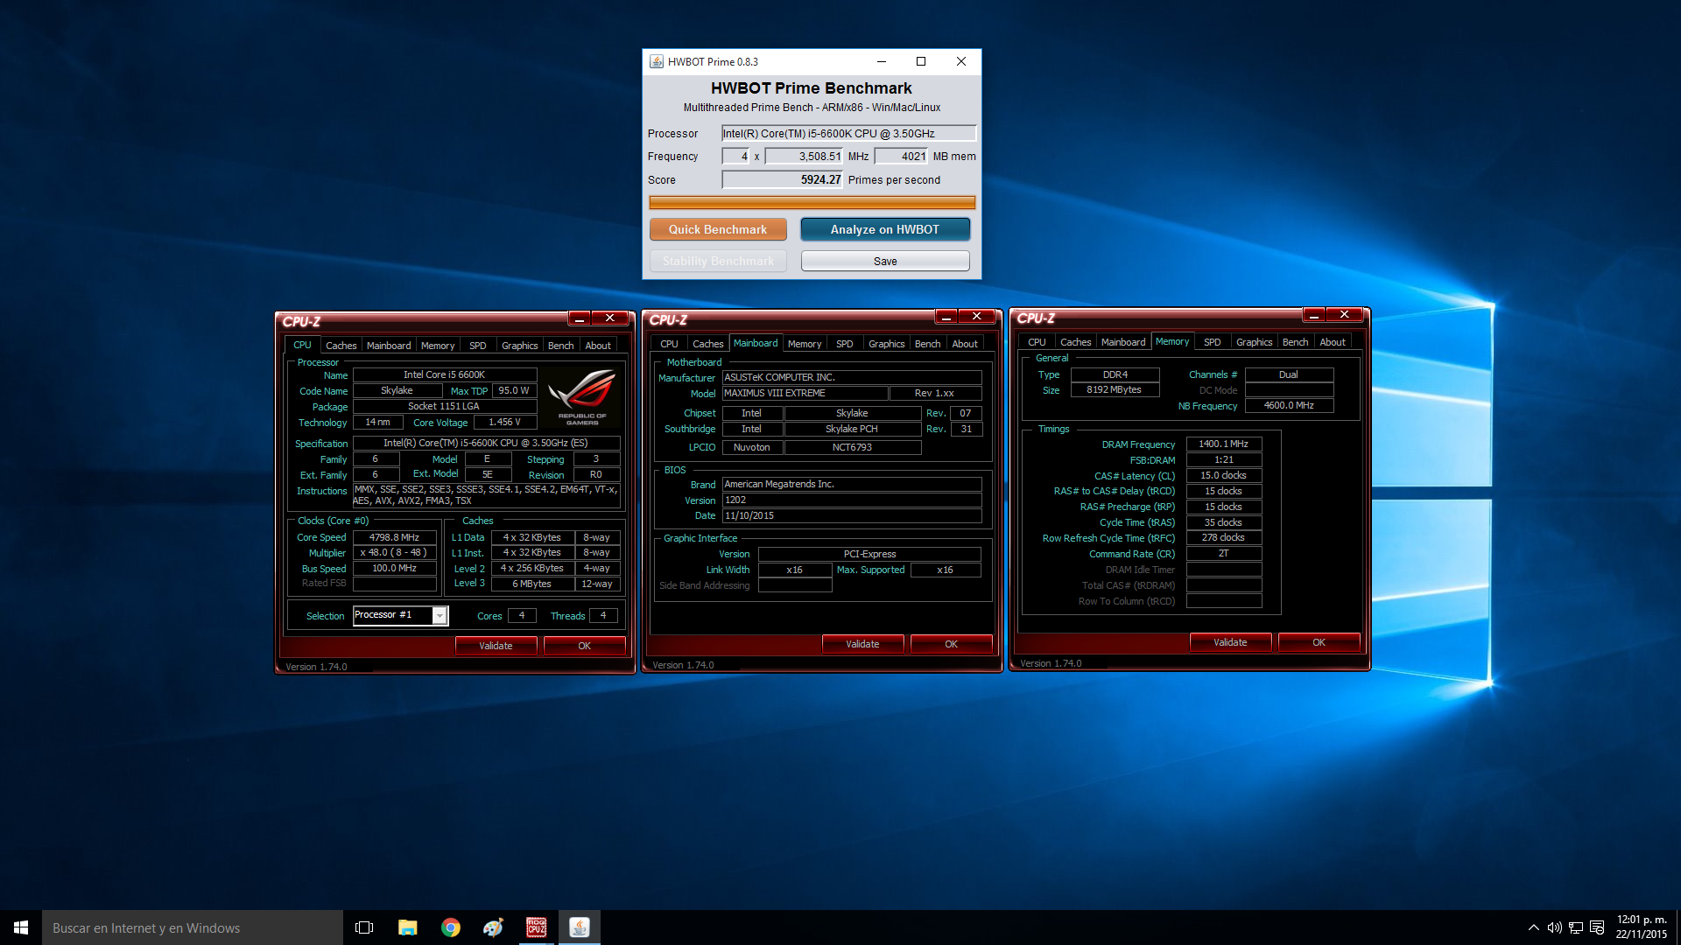1681x945 pixels.
Task: Minimize the middle CPU-Z window
Action: coord(946,317)
